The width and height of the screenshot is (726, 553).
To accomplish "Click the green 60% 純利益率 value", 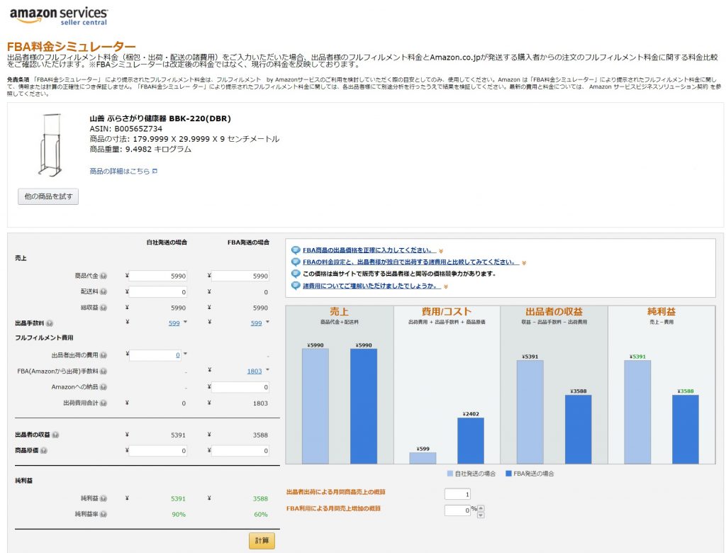I will [261, 515].
